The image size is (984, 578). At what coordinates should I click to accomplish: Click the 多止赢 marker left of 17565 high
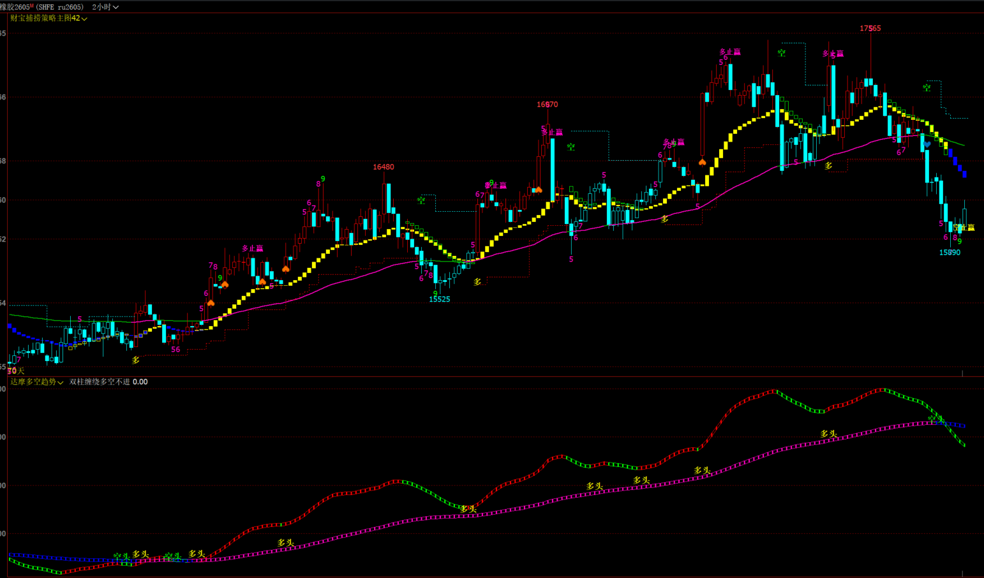[x=832, y=54]
